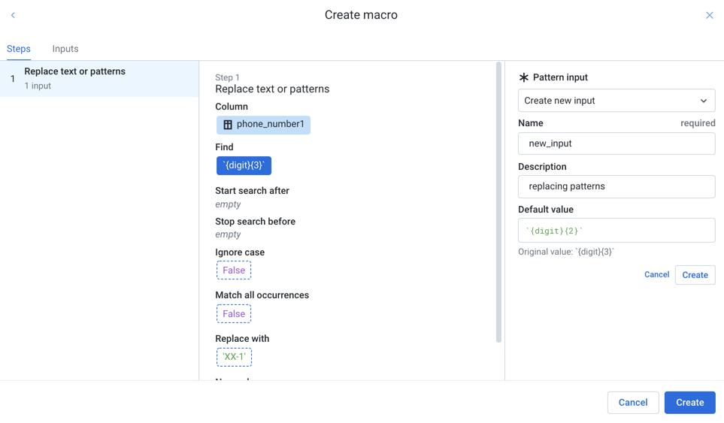Click the back arrow icon
The width and height of the screenshot is (724, 423).
[13, 15]
